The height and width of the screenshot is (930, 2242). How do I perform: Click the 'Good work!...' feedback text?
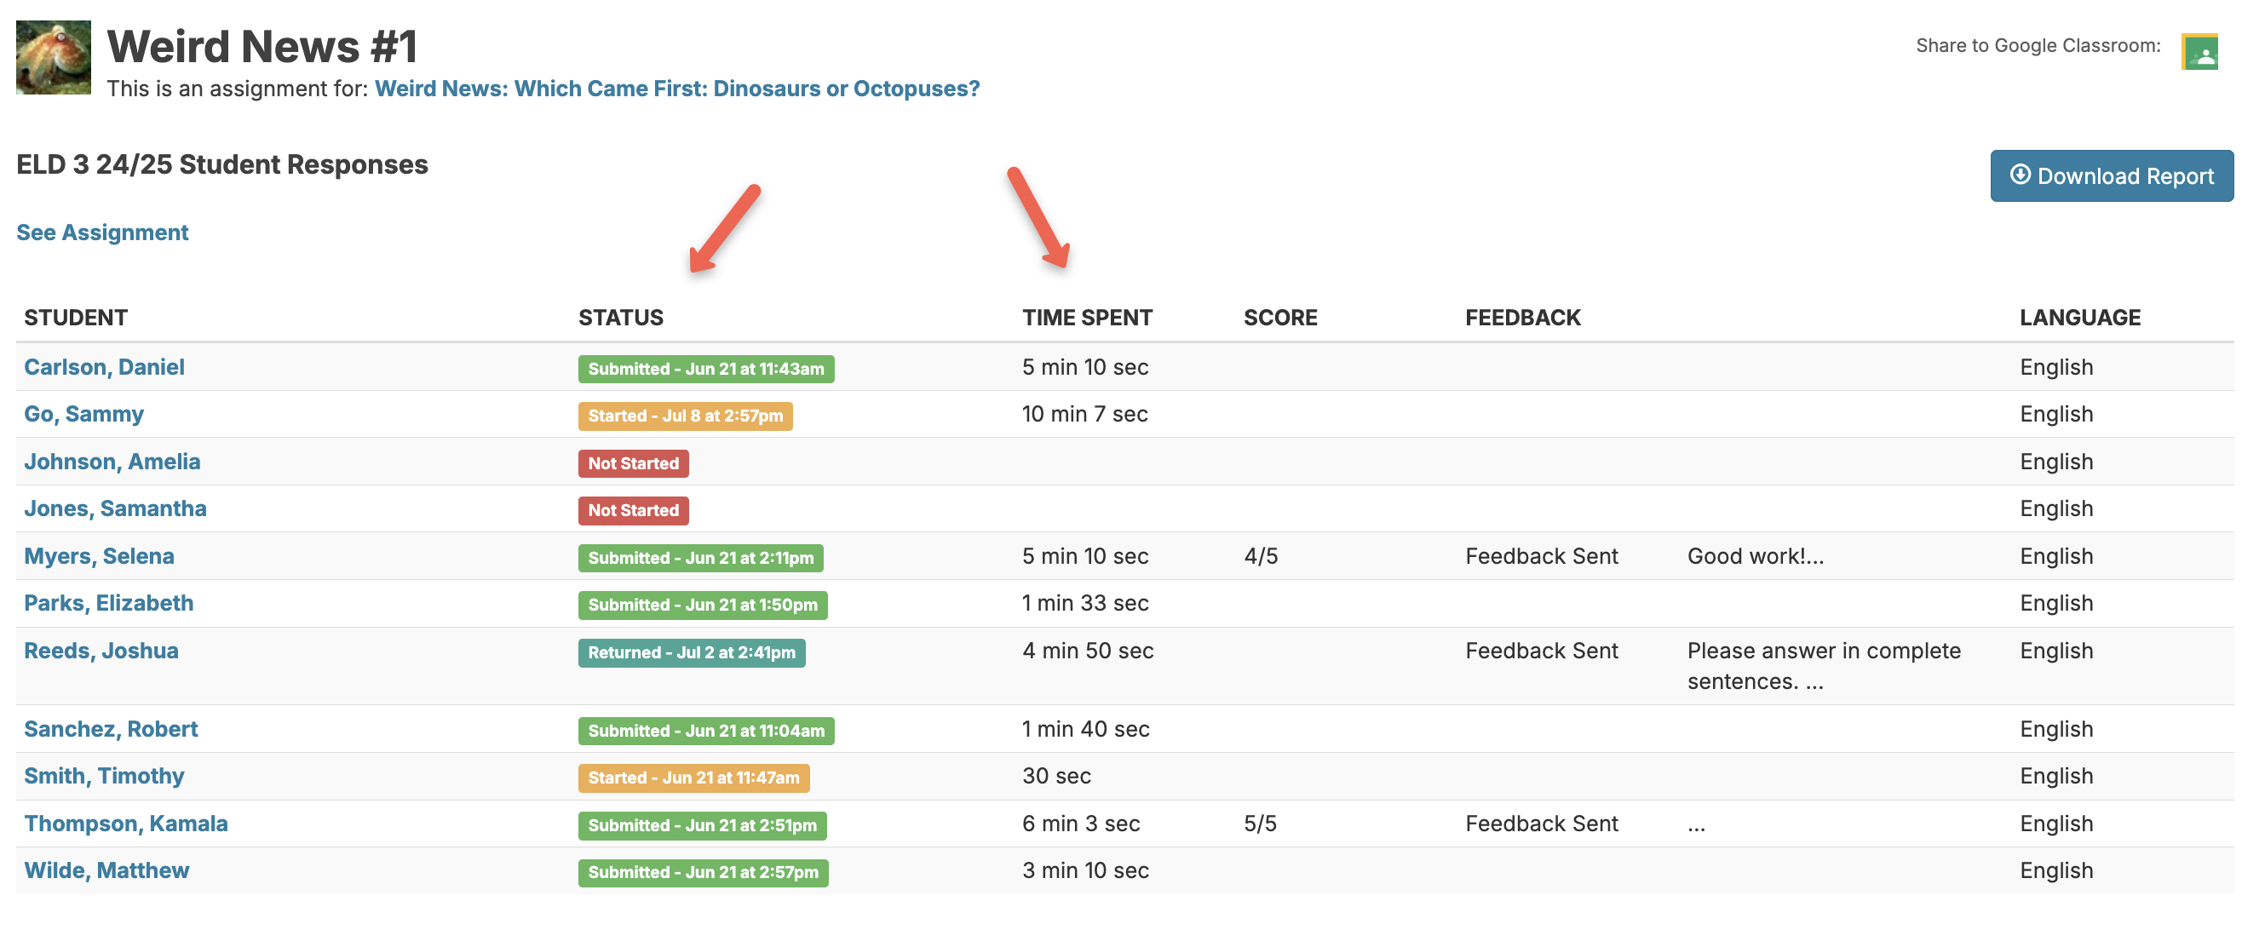coord(1756,557)
